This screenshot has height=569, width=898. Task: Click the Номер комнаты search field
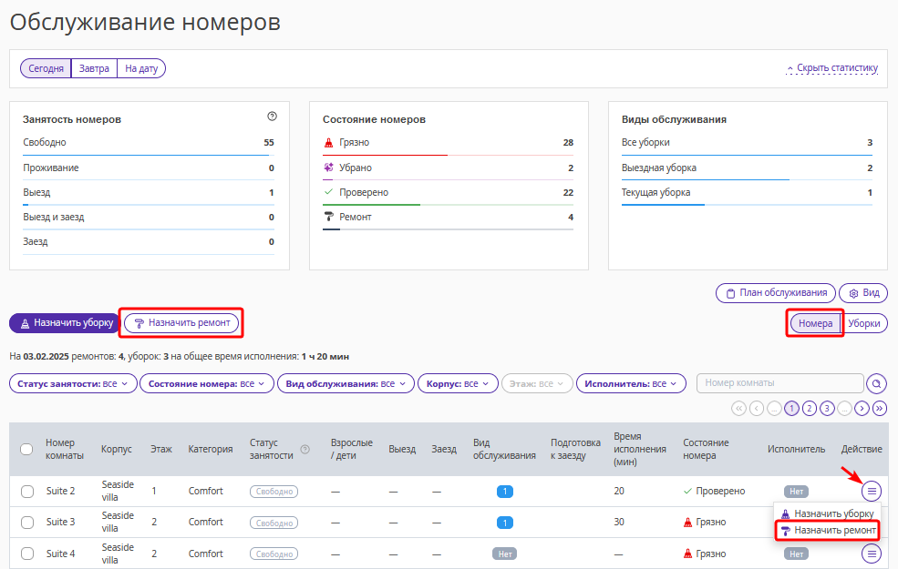tap(779, 383)
